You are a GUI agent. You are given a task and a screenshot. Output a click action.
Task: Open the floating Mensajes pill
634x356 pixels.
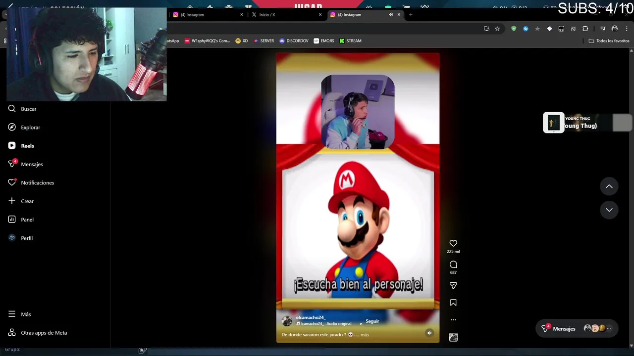[577, 328]
